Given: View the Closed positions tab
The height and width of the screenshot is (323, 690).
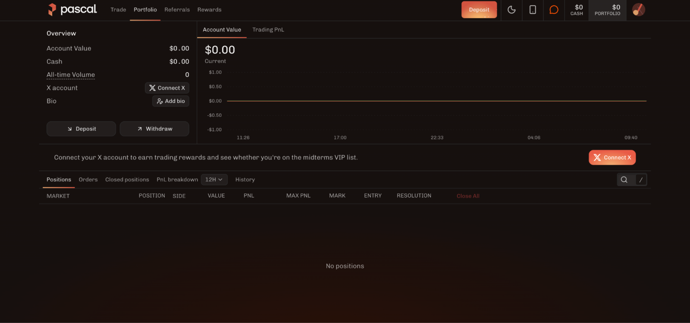Looking at the screenshot, I should coord(127,180).
